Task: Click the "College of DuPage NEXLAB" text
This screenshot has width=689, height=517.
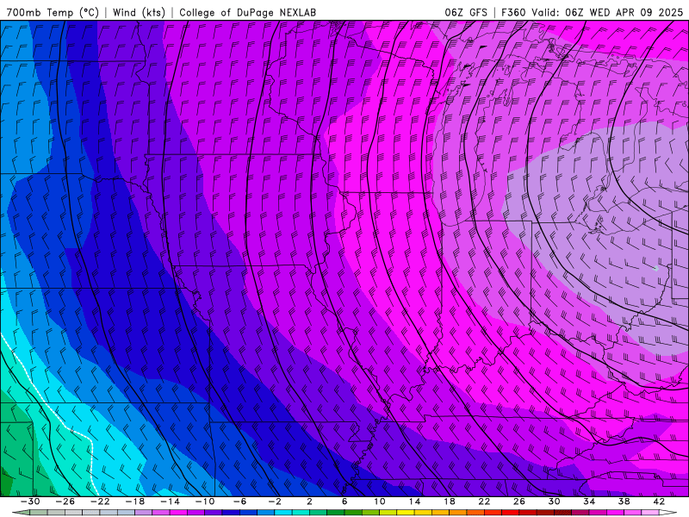Action: [247, 13]
